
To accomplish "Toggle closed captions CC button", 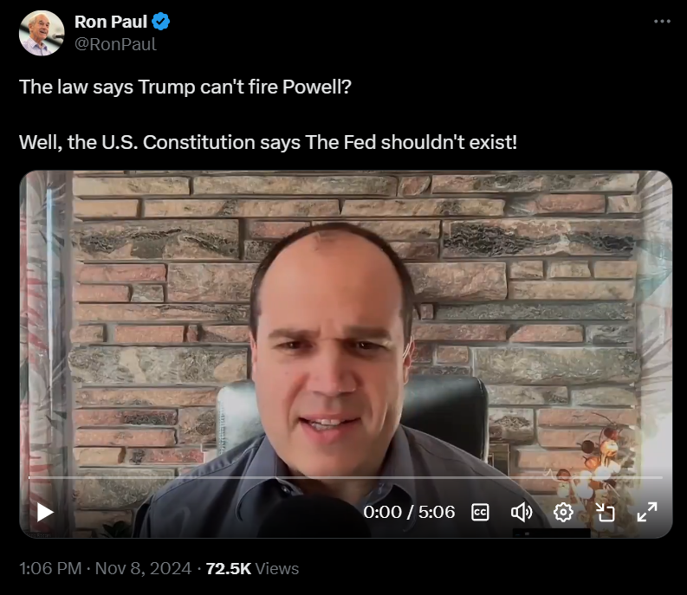I will pyautogui.click(x=480, y=512).
